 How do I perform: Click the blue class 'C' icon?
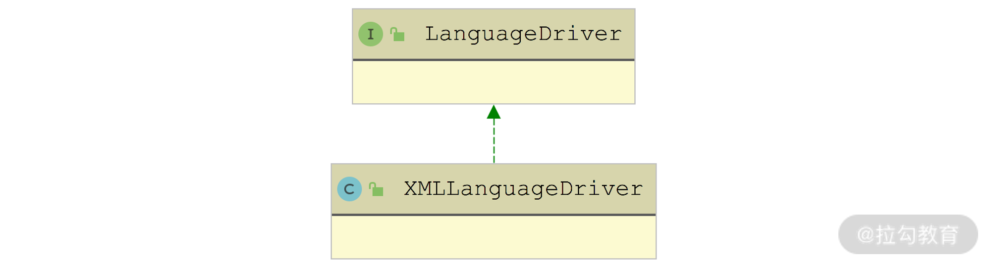(349, 189)
